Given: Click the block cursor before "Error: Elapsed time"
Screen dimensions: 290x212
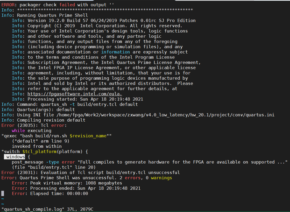Looking at the screenshot, I should 3,193.
